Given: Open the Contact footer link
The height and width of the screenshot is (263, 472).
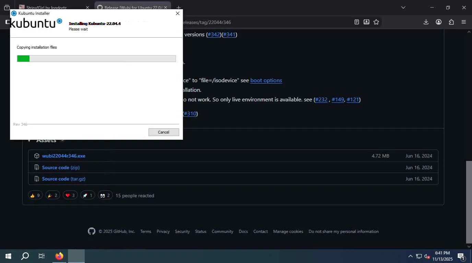Looking at the screenshot, I should (261, 231).
